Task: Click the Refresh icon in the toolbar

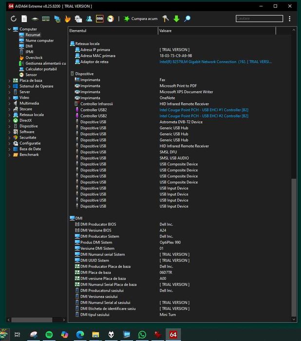Action: (14, 19)
